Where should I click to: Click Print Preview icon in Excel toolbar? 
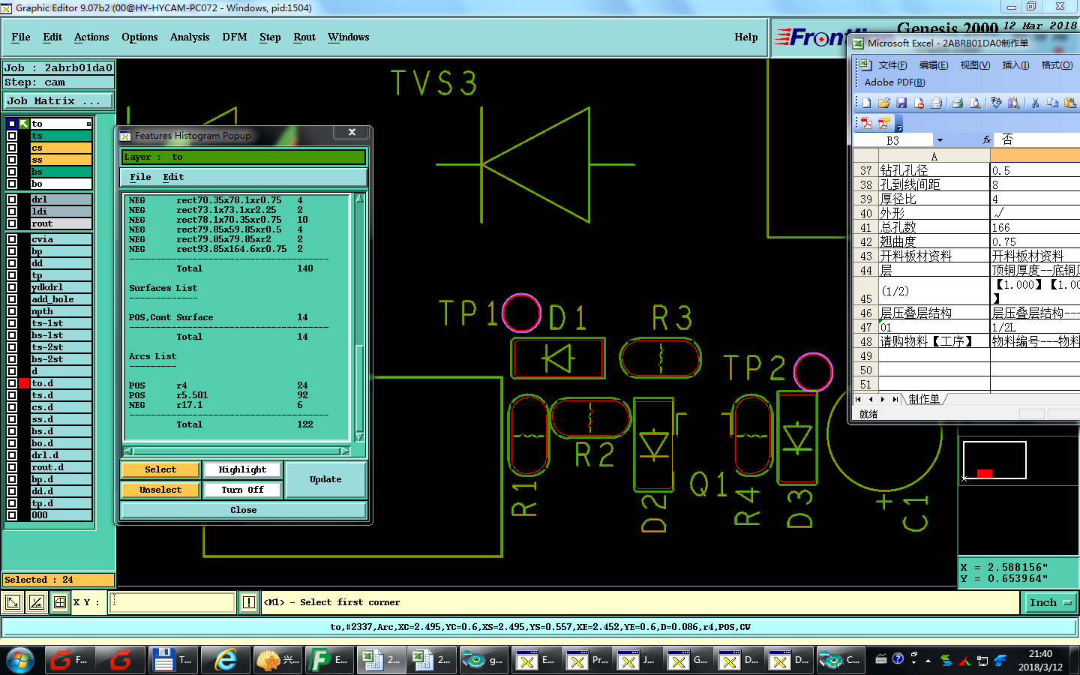pos(975,103)
